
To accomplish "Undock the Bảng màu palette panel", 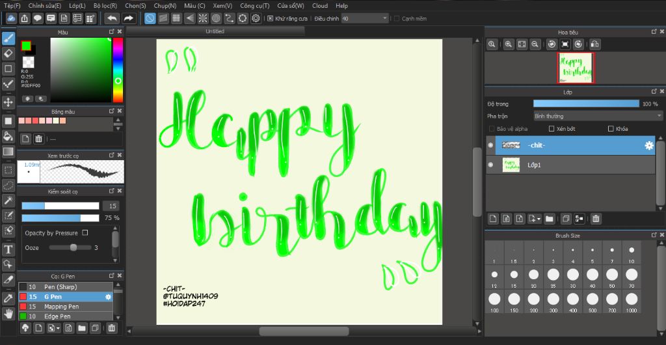I will click(112, 111).
